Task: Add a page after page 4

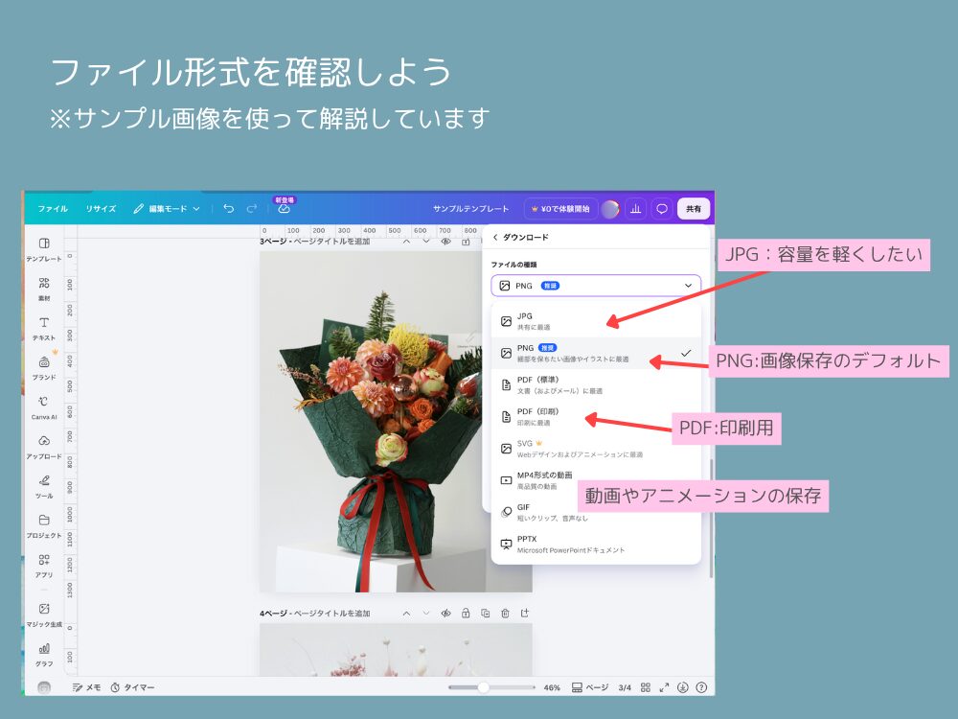Action: click(x=525, y=613)
